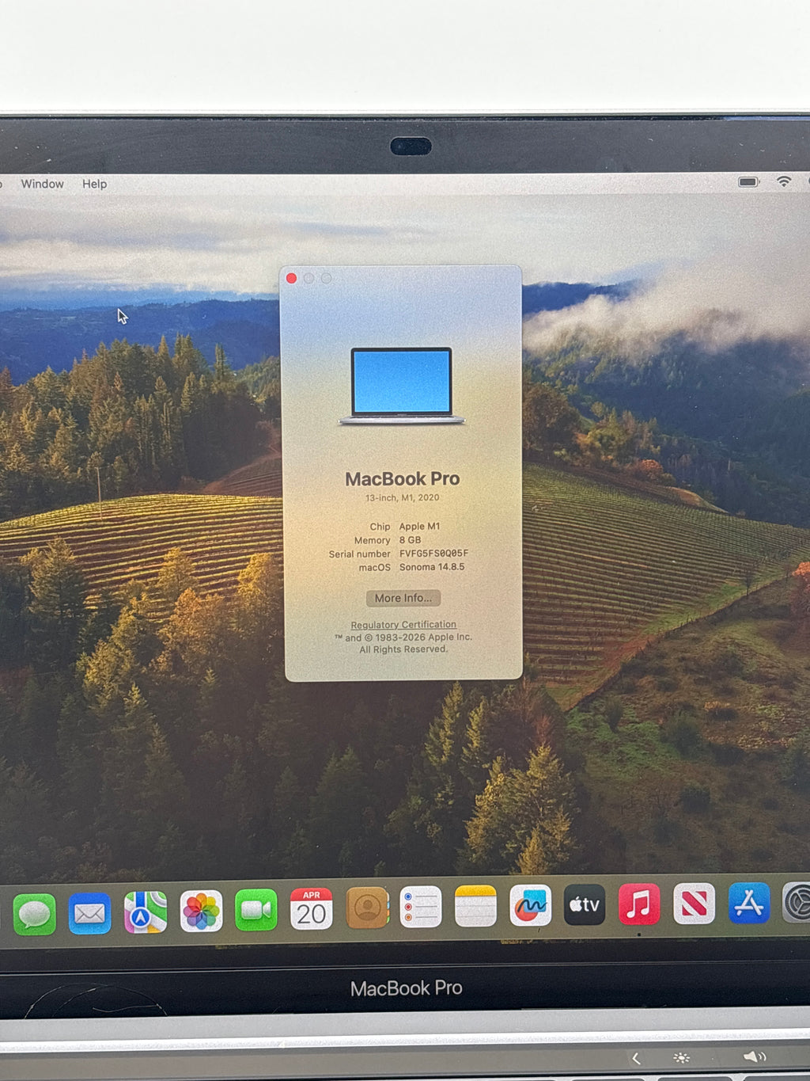The image size is (810, 1081).
Task: Expand the Touch Bar control strip chevron
Action: (636, 1059)
